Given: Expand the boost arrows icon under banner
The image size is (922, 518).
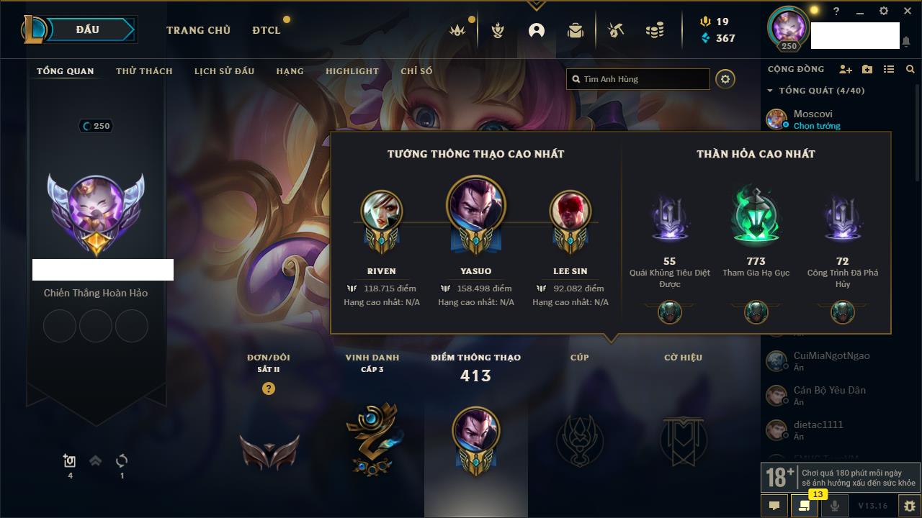Looking at the screenshot, I should (95, 461).
